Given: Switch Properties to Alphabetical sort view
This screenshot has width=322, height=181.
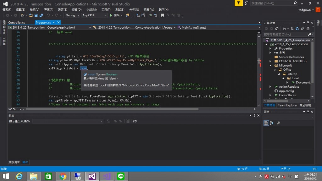Looking at the screenshot, I should tap(271, 123).
